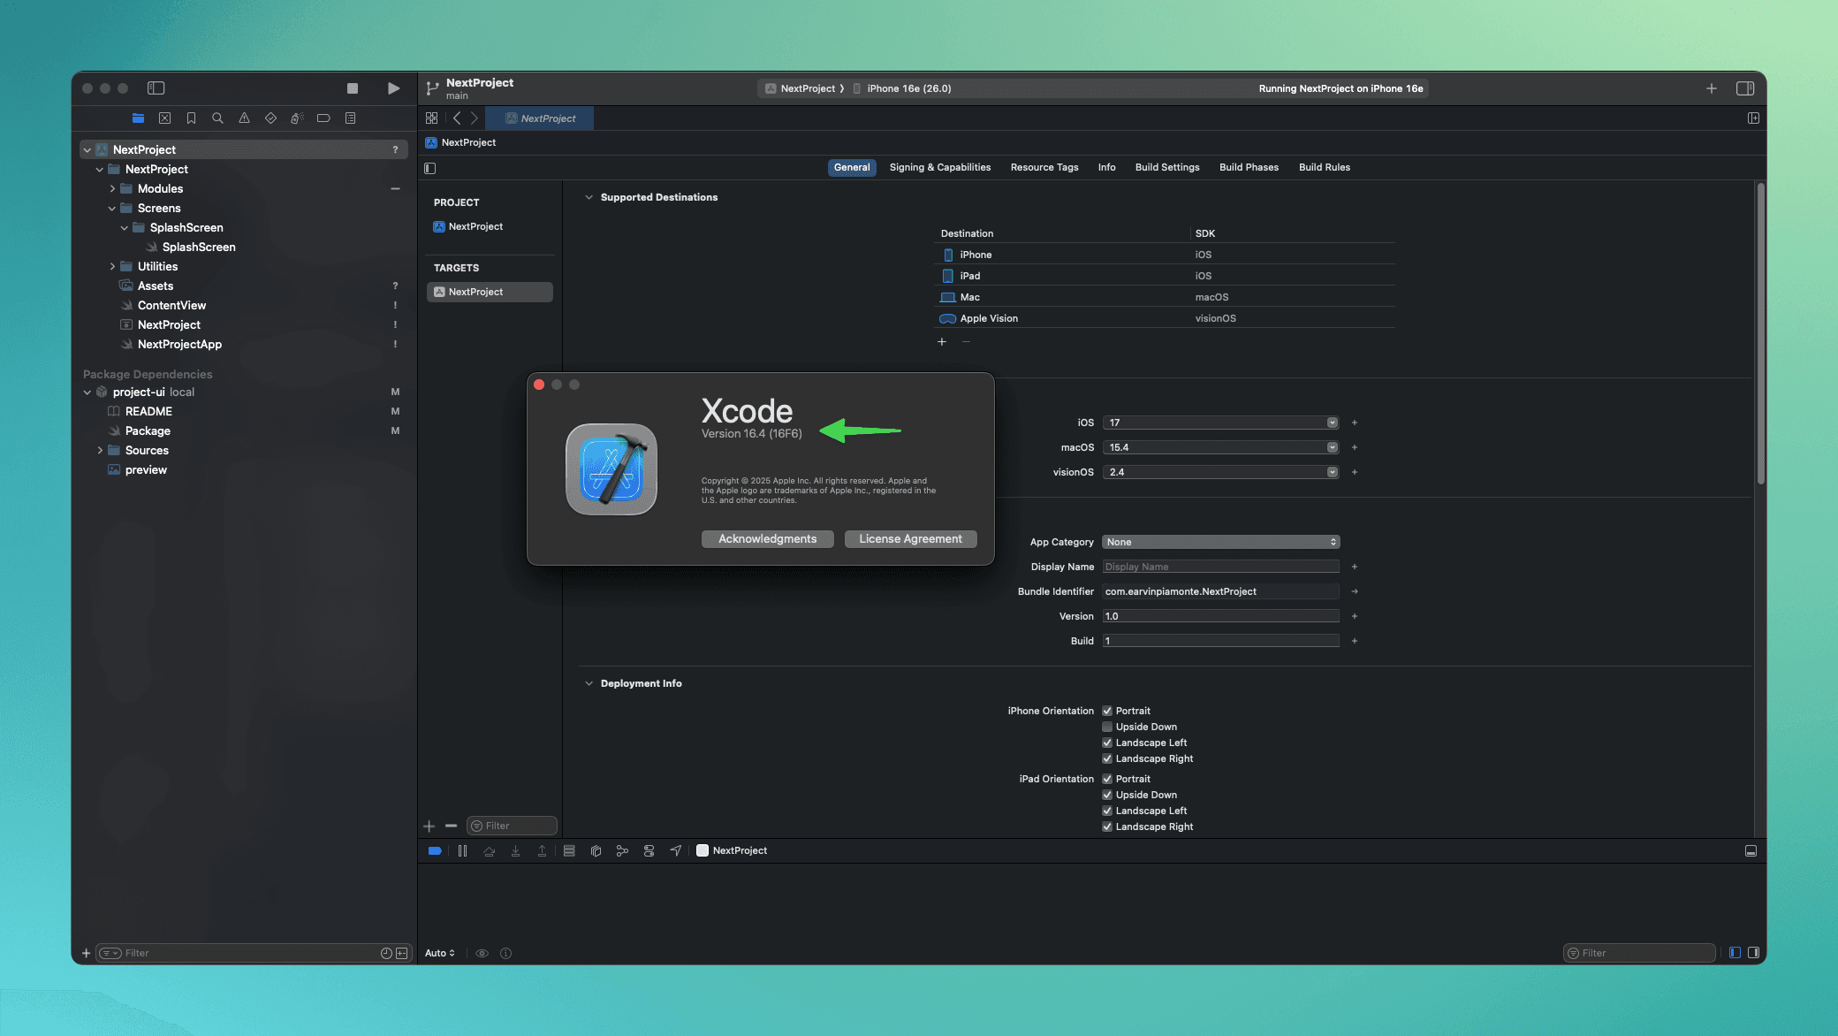This screenshot has height=1036, width=1838.
Task: Click the Debug Memory Graph icon
Action: click(x=622, y=851)
